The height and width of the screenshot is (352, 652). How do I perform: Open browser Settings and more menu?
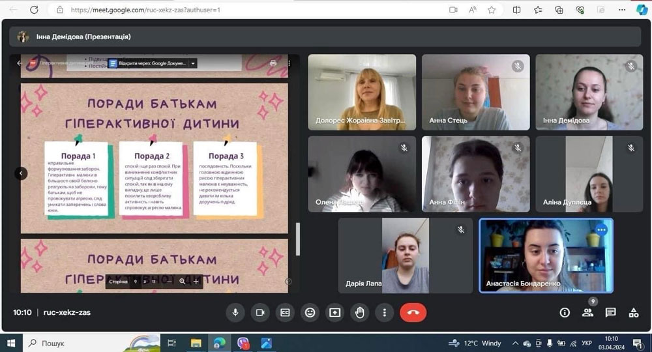click(622, 10)
